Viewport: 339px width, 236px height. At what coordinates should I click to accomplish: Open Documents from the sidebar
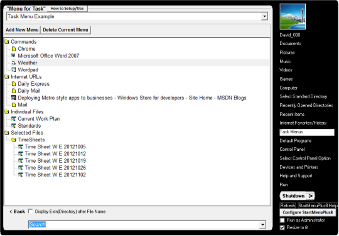click(290, 44)
